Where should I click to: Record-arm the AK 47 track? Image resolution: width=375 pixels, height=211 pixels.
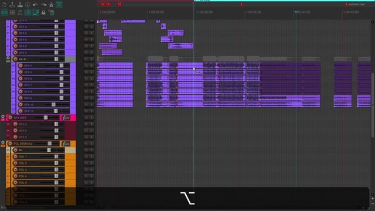[15, 59]
